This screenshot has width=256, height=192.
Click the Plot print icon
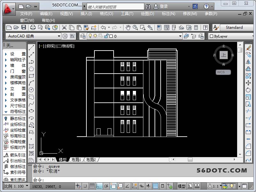pos(33,28)
